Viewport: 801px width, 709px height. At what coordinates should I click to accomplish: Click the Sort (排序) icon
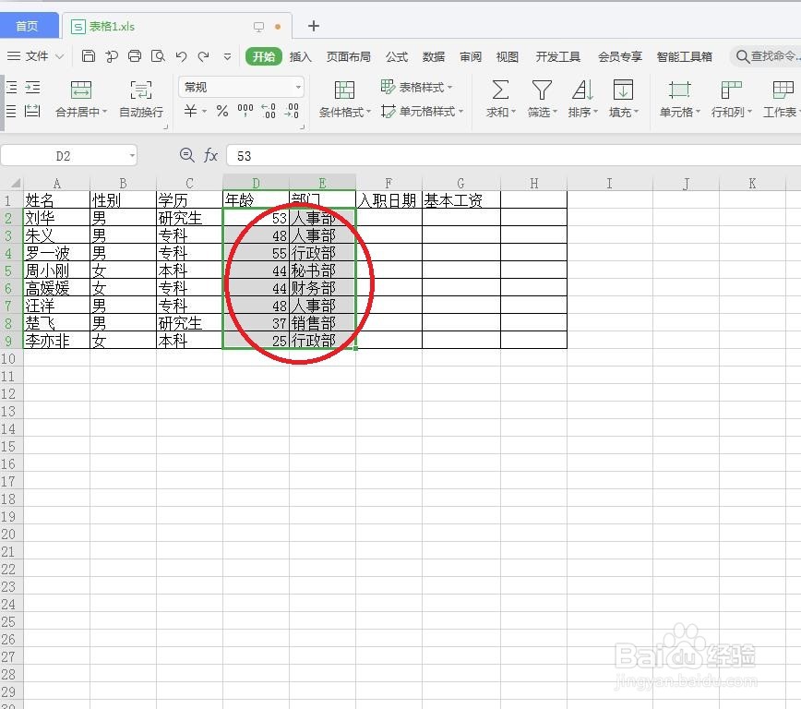point(582,90)
